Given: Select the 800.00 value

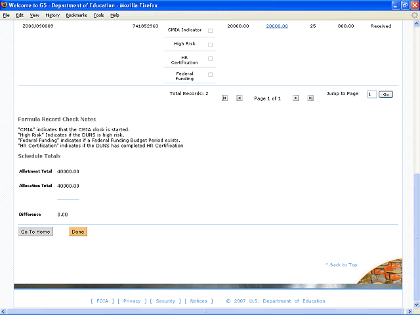Looking at the screenshot, I should coord(346,26).
